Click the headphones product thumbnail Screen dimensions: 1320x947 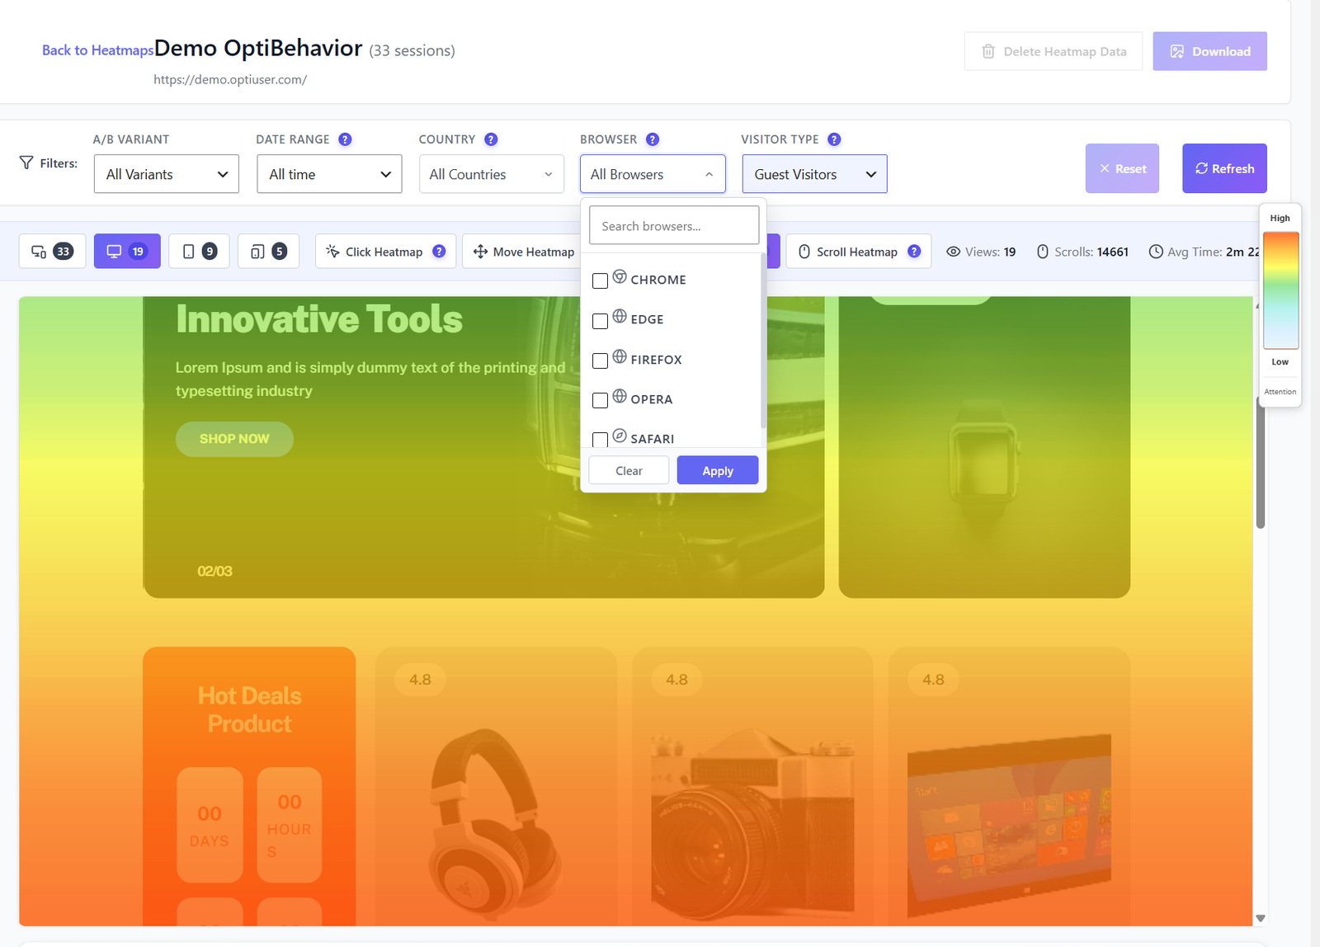click(495, 823)
